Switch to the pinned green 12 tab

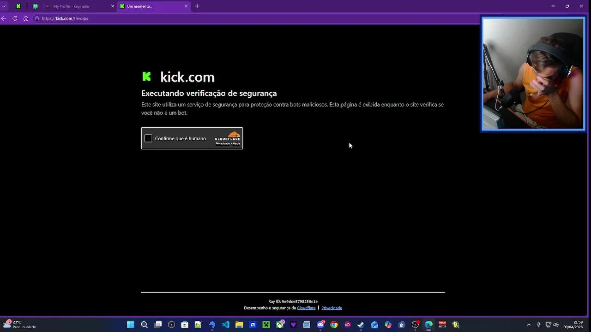click(x=35, y=6)
